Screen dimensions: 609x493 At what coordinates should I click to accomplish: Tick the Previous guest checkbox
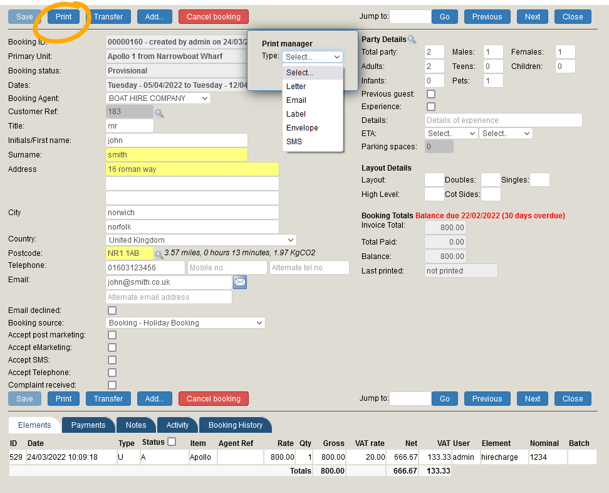pyautogui.click(x=431, y=94)
